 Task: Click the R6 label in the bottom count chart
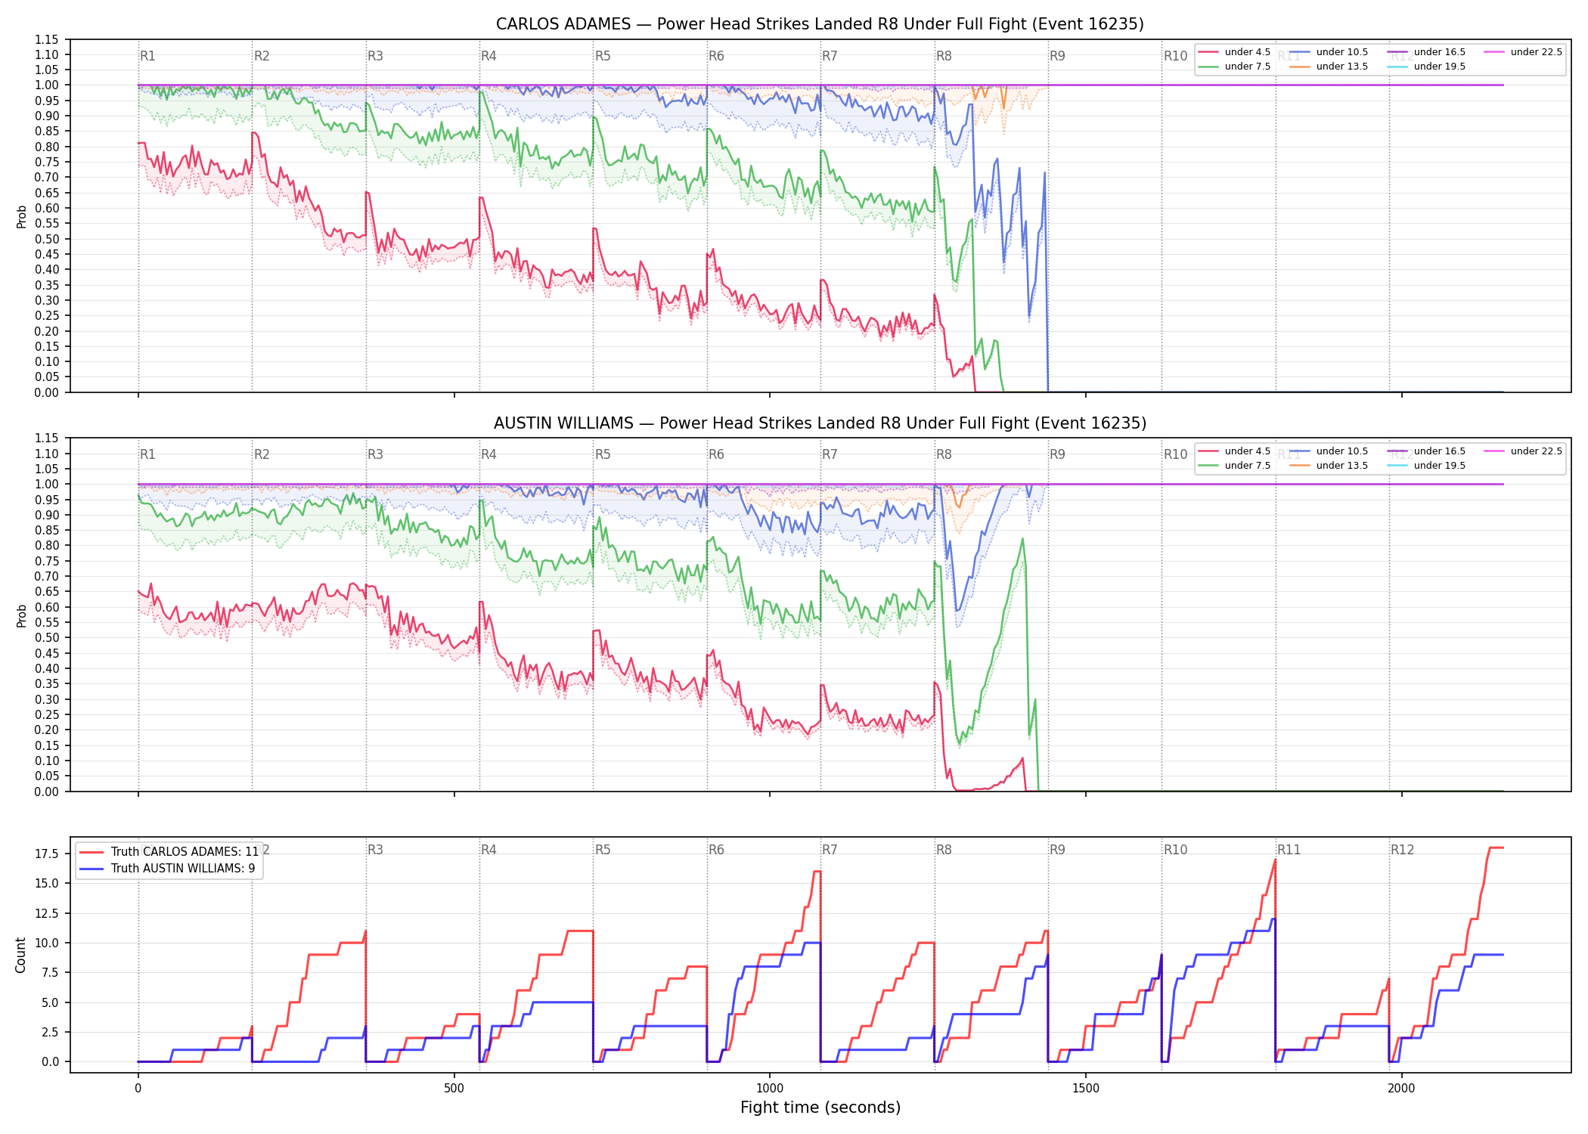click(x=716, y=850)
